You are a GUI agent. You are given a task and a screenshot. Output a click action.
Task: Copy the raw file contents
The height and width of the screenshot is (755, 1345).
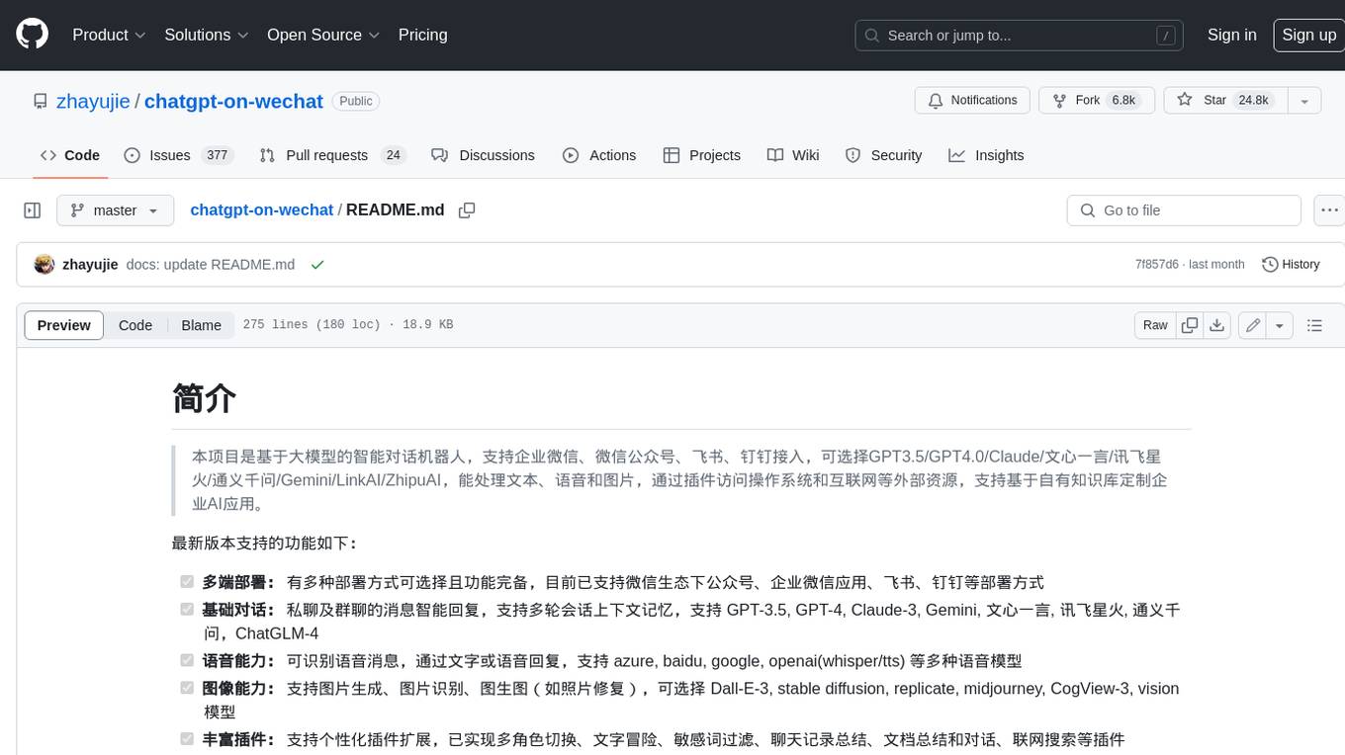1190,325
